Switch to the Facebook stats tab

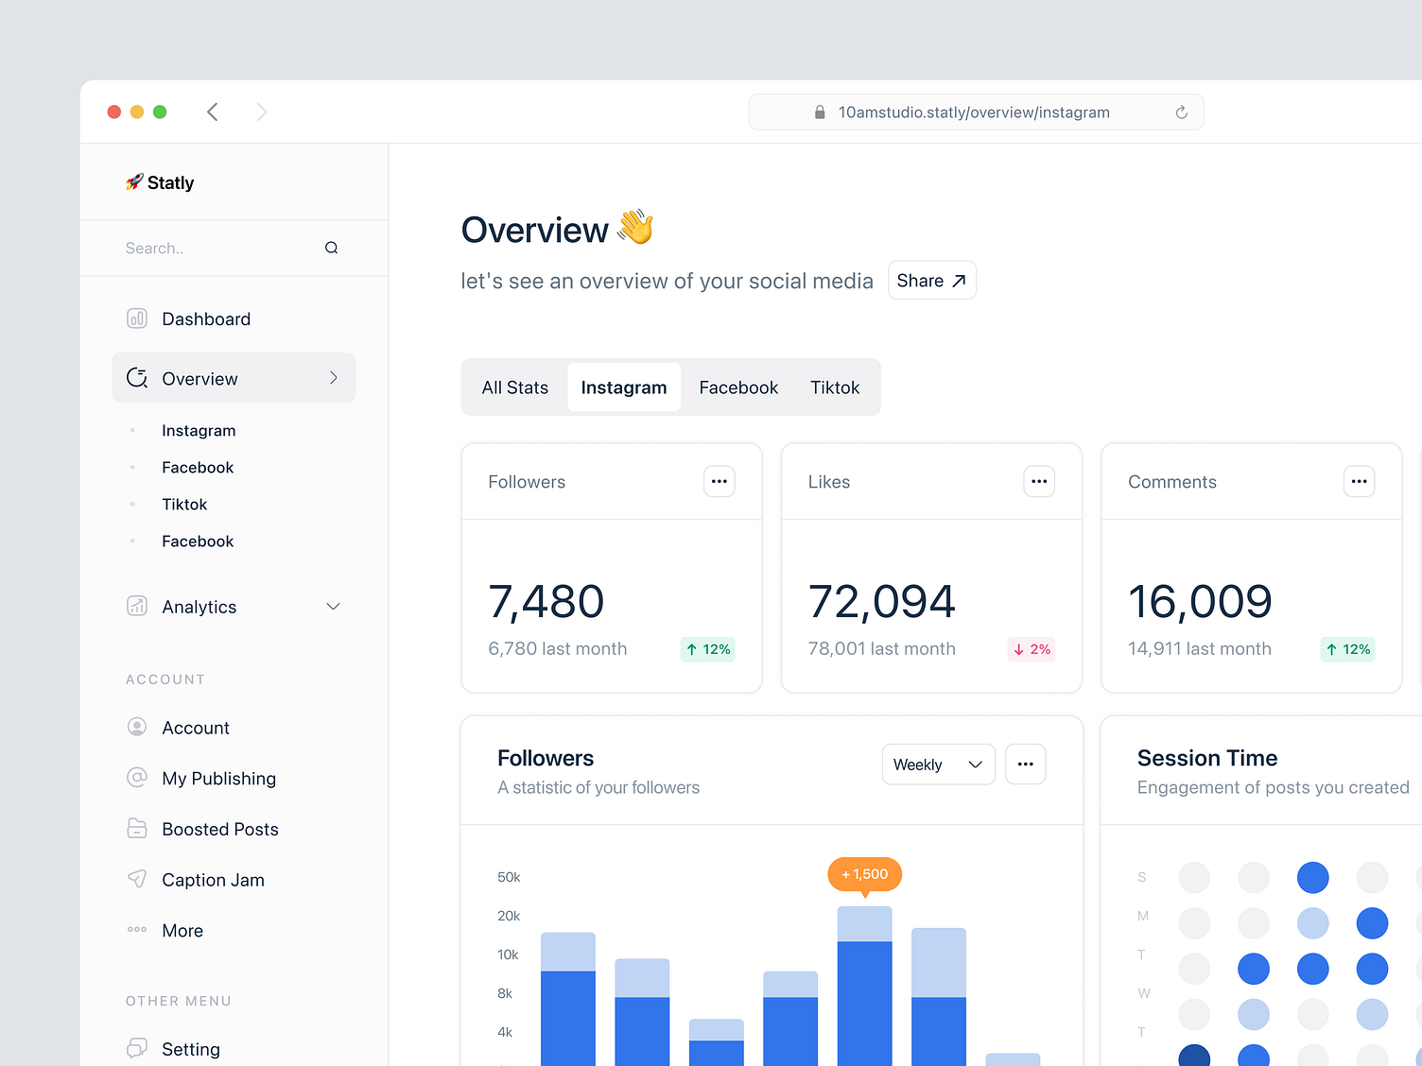coord(738,387)
